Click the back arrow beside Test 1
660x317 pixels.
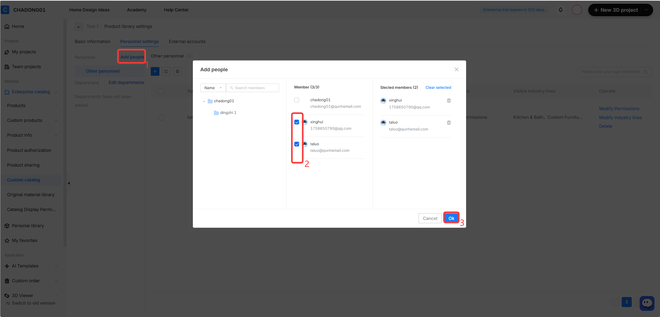[x=79, y=27]
